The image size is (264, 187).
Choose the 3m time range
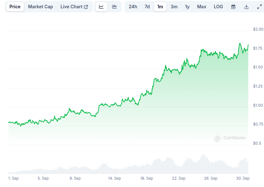[174, 7]
